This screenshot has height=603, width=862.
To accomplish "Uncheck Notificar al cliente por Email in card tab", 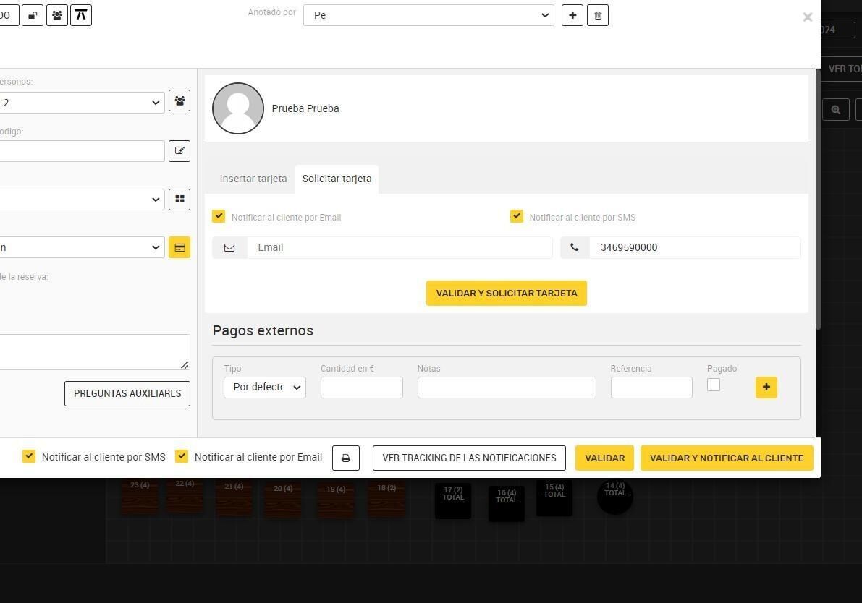I will [219, 216].
